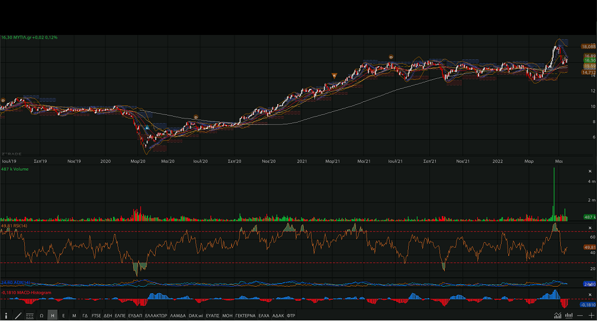Screen dimensions: 597x321
Task: Close the RSI(14) indicator panel
Action: click(589, 227)
